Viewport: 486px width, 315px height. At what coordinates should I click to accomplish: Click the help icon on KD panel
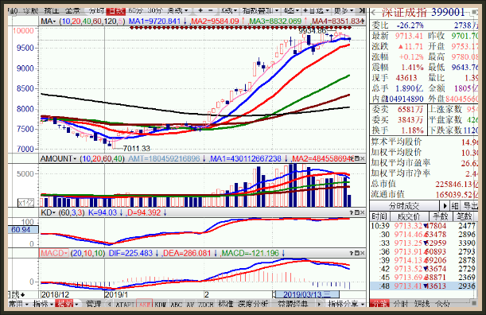pos(352,212)
